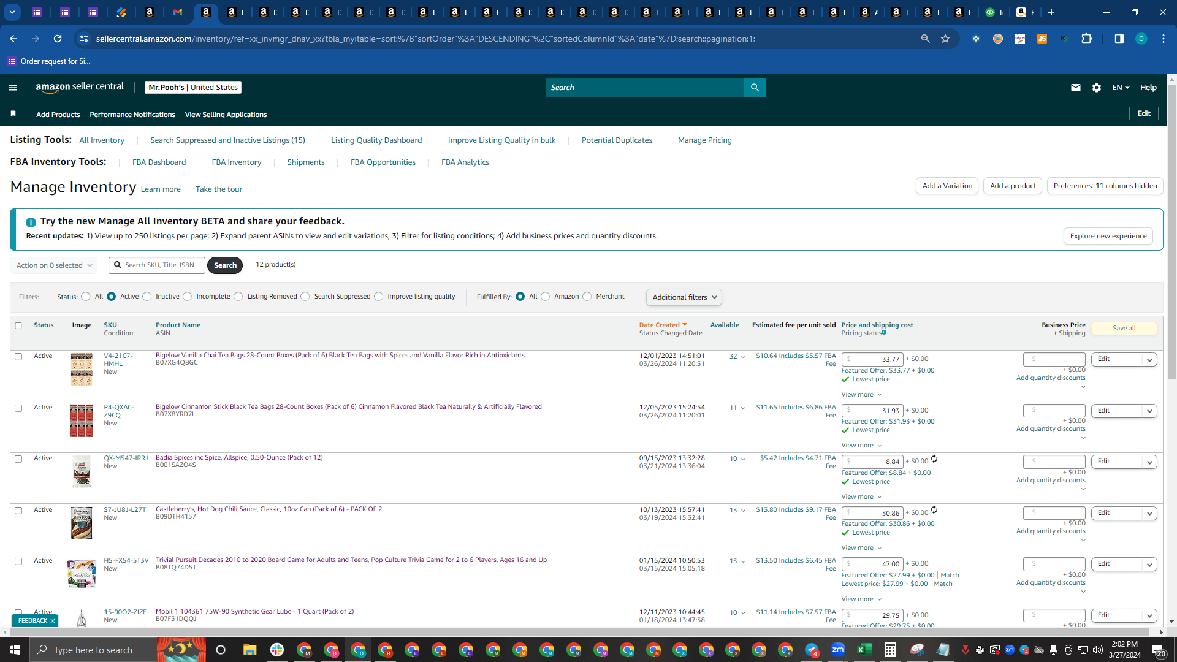Expand available quantity 32 chevron

pos(744,357)
